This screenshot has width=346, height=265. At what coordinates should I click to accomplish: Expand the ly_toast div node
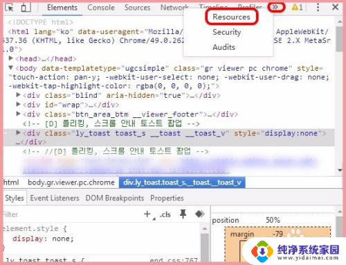tap(18, 132)
